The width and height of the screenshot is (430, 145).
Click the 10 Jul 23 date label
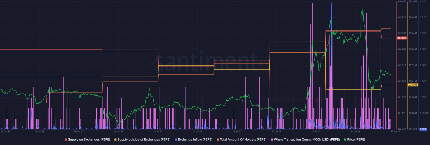(x=118, y=131)
